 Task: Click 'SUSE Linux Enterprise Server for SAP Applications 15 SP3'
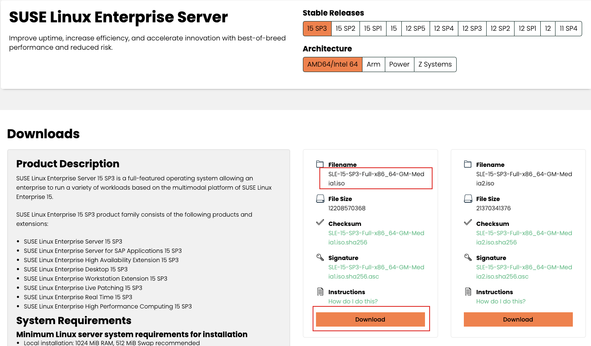pos(103,251)
